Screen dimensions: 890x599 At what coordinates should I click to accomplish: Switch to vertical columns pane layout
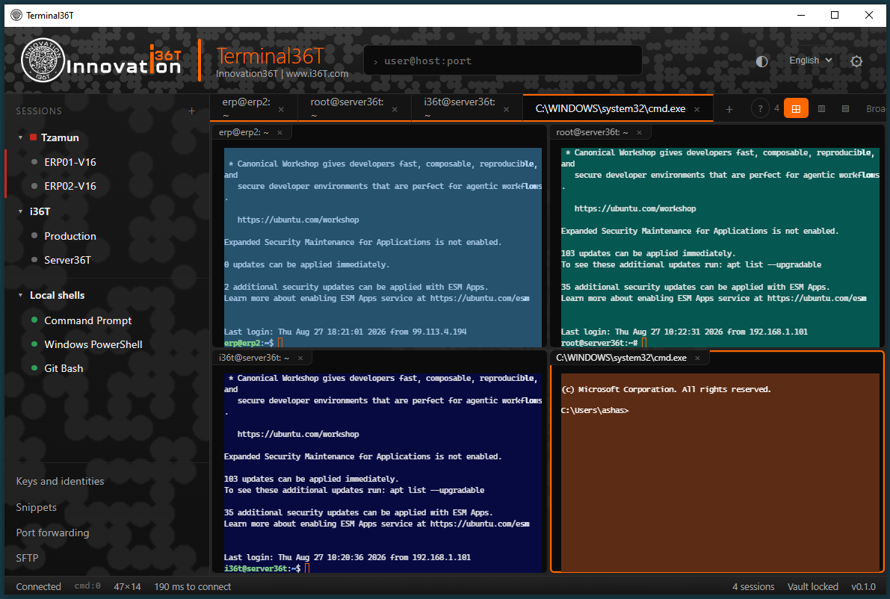[x=821, y=108]
